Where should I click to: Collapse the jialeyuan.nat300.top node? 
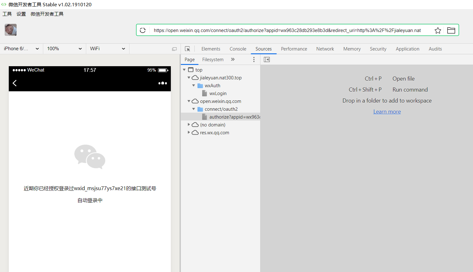(x=189, y=77)
